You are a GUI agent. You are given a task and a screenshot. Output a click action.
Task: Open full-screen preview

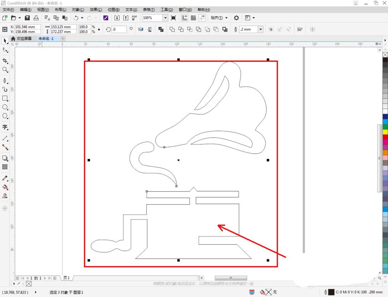coord(173,18)
